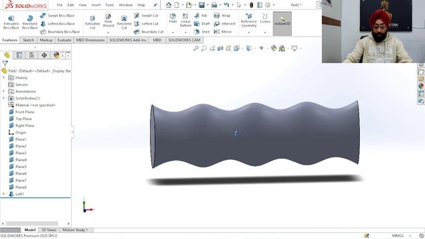Select the Revolved Cut tool
Image resolution: width=425 pixels, height=239 pixels.
point(124,22)
